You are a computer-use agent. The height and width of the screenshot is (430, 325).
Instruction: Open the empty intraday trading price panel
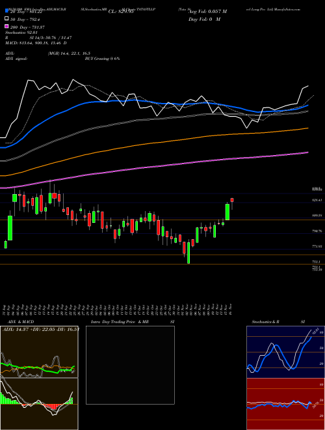coord(130,365)
